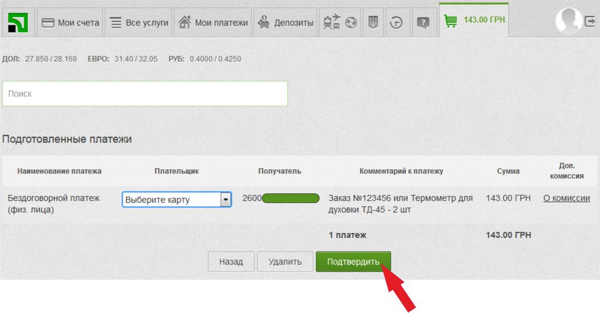The height and width of the screenshot is (313, 600).
Task: Open the О комиссии link
Action: coord(567,198)
